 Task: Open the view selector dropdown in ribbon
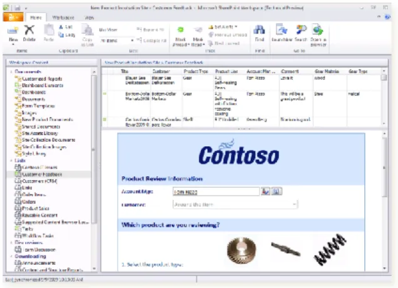pyautogui.click(x=132, y=41)
